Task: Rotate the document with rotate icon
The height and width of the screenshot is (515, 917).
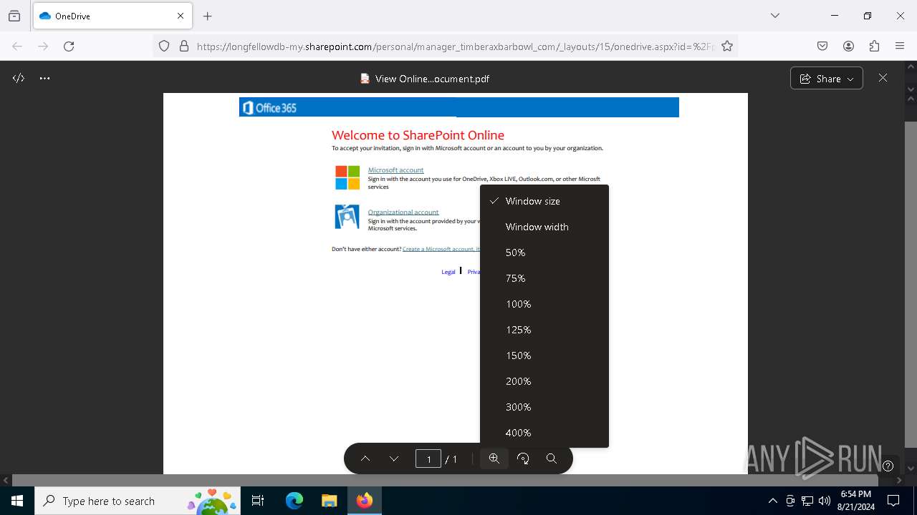Action: pyautogui.click(x=523, y=458)
